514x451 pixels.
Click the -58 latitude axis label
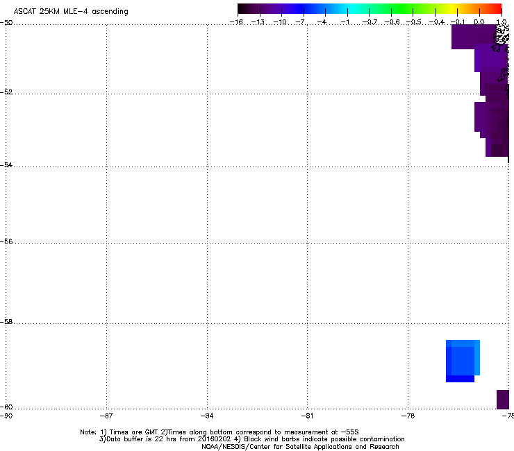pyautogui.click(x=6, y=322)
